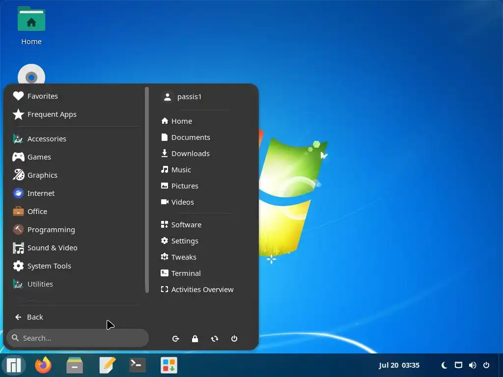Open Terminal icon in taskbar
The image size is (503, 377).
138,365
